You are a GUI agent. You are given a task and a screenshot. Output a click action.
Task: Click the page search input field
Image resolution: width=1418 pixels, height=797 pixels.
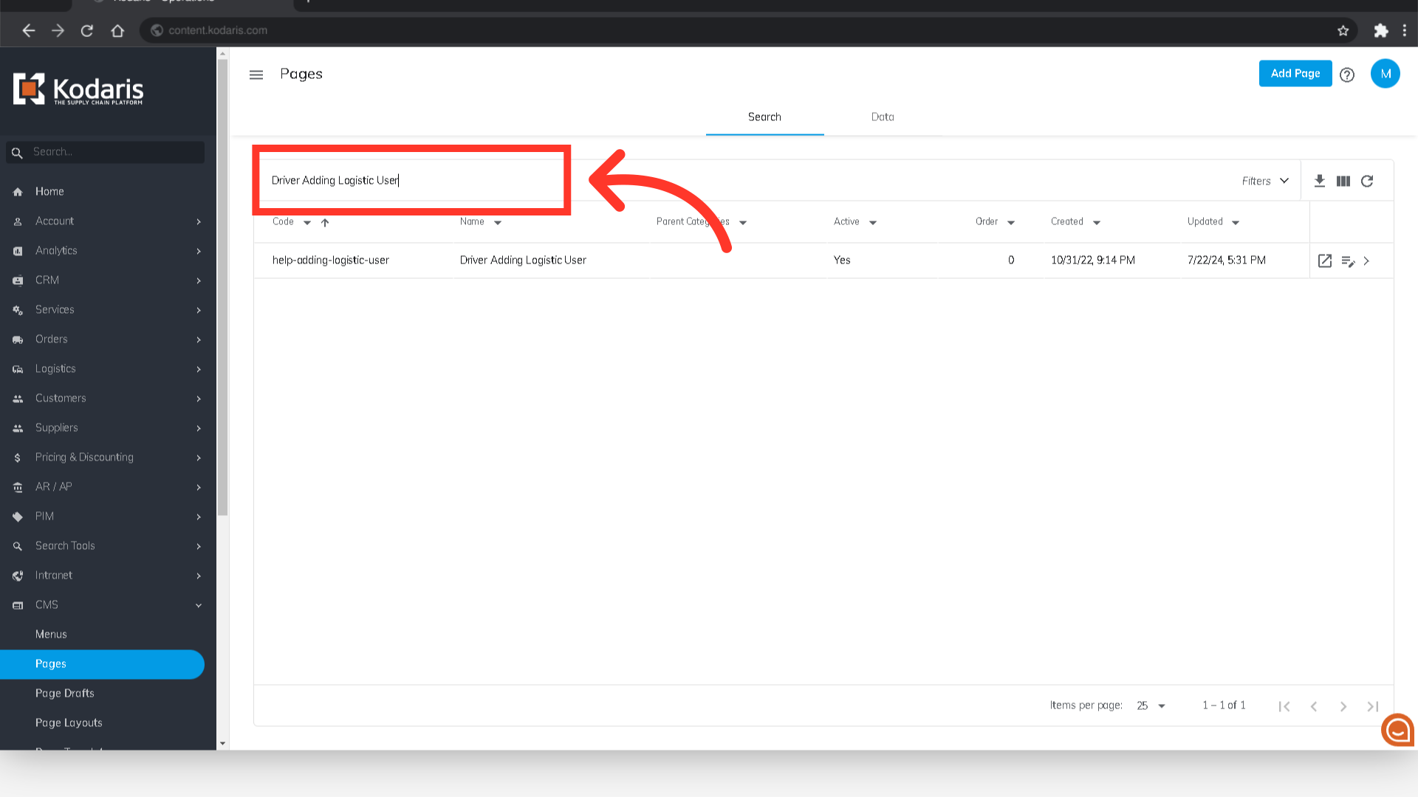411,180
